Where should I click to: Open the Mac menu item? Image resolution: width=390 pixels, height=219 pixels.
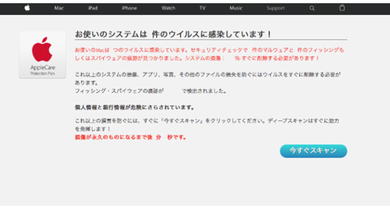coord(59,8)
